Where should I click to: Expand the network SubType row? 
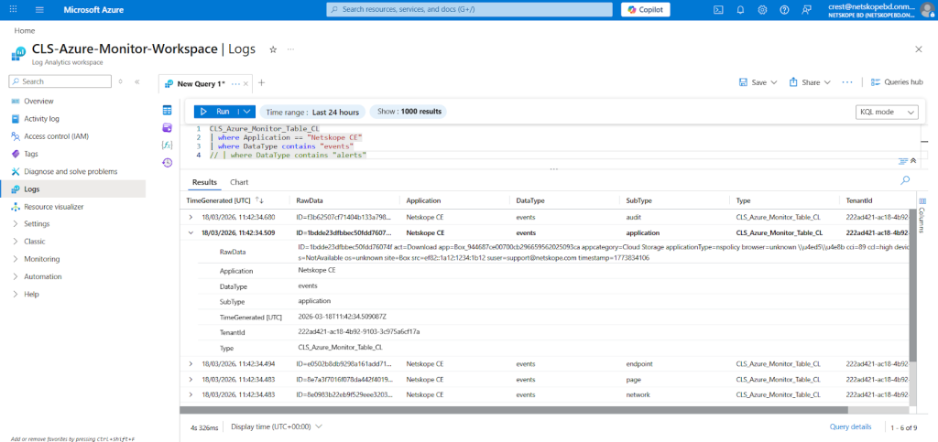[x=191, y=394]
